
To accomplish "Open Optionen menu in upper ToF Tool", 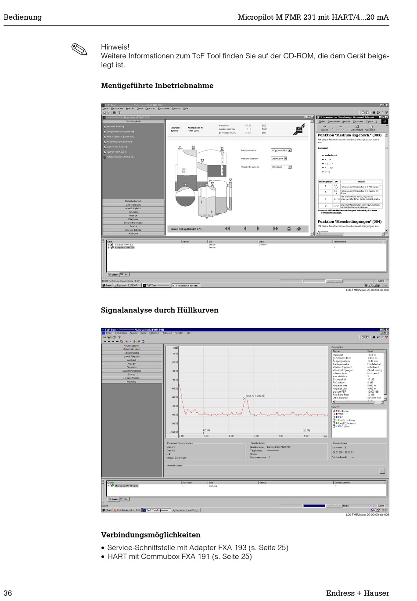I will pyautogui.click(x=151, y=108).
